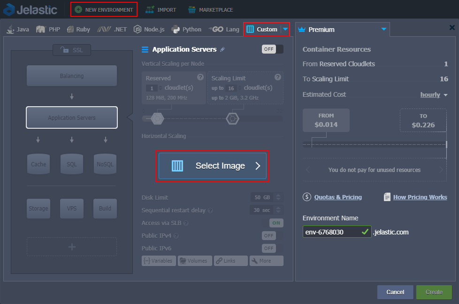This screenshot has height=304, width=459.
Task: Open the Scaling Limit help icon
Action: (x=278, y=77)
